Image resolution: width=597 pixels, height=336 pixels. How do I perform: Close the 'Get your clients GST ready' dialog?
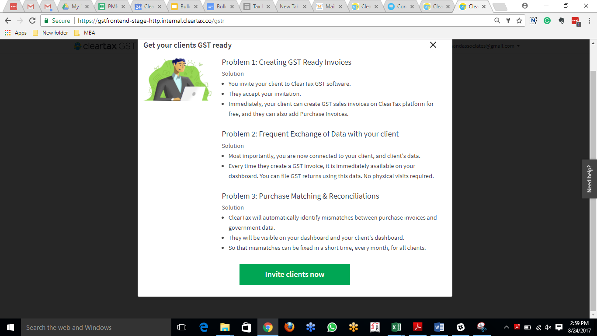point(433,45)
